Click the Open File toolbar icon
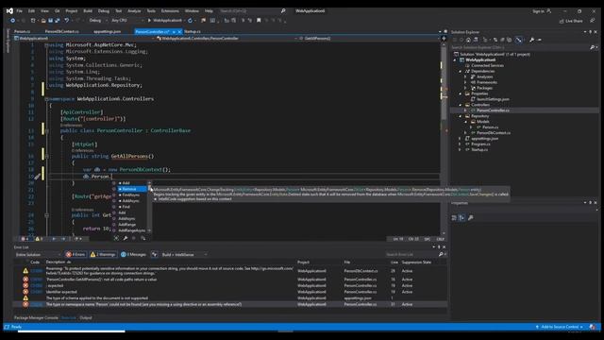The image size is (604, 340). [x=43, y=21]
